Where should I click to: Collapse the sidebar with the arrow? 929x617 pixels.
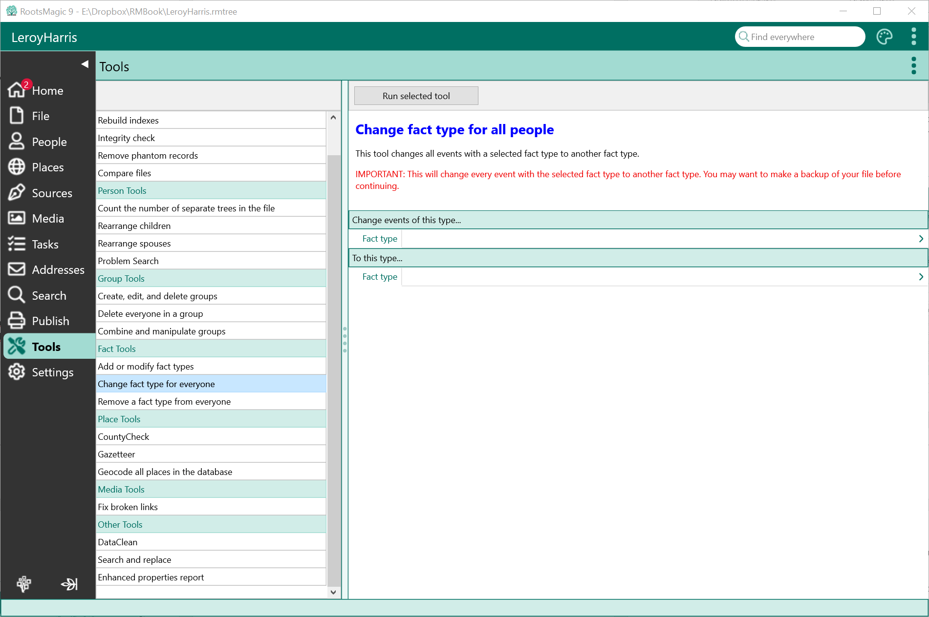(x=85, y=64)
